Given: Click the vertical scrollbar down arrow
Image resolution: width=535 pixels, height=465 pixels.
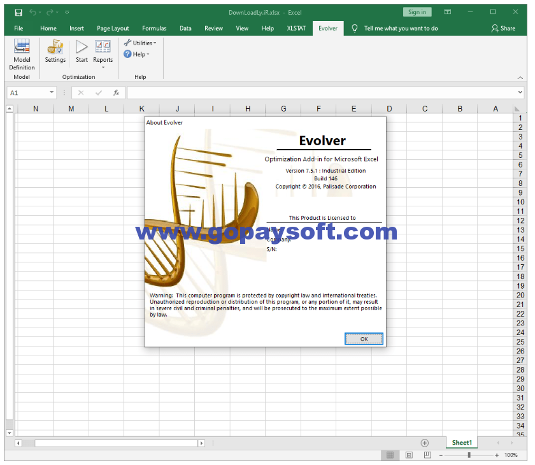Looking at the screenshot, I should [x=10, y=433].
